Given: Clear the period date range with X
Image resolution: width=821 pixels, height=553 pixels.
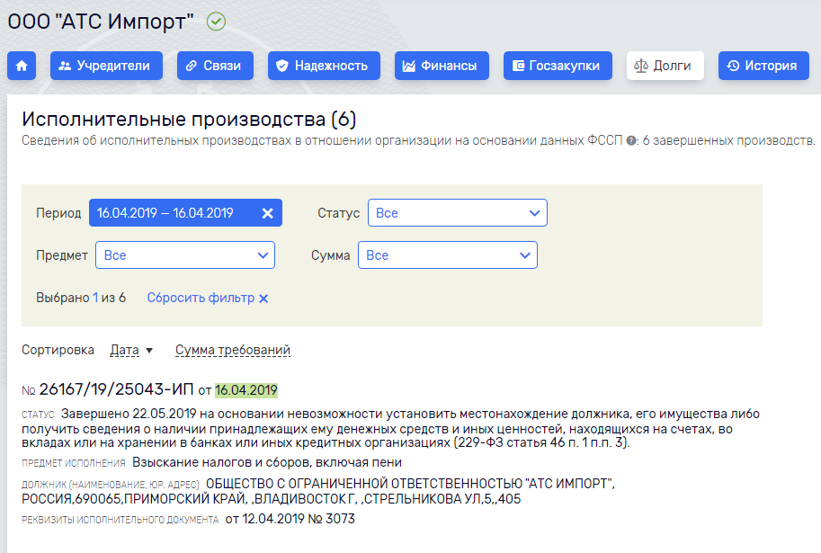Looking at the screenshot, I should pos(267,213).
